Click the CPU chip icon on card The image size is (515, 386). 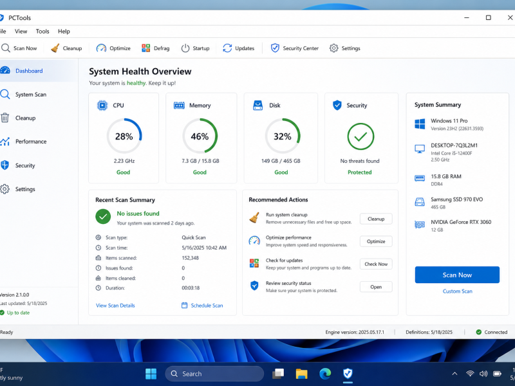click(102, 106)
